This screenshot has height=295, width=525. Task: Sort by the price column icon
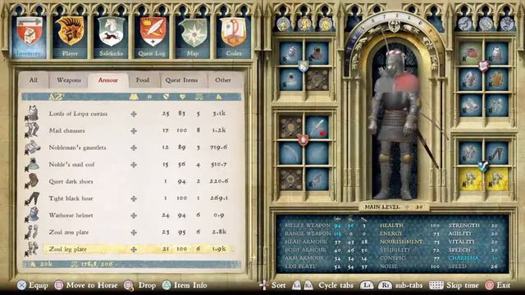pos(219,97)
